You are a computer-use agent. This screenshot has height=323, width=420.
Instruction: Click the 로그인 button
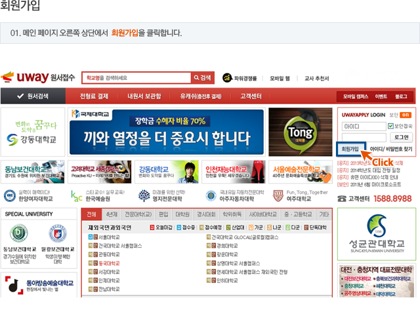401,138
